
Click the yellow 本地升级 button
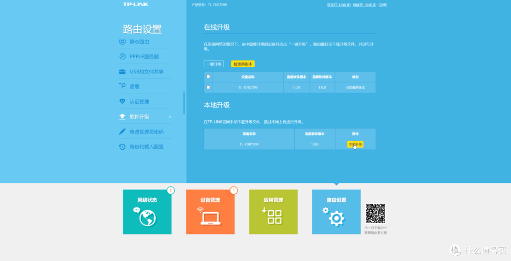tap(355, 144)
